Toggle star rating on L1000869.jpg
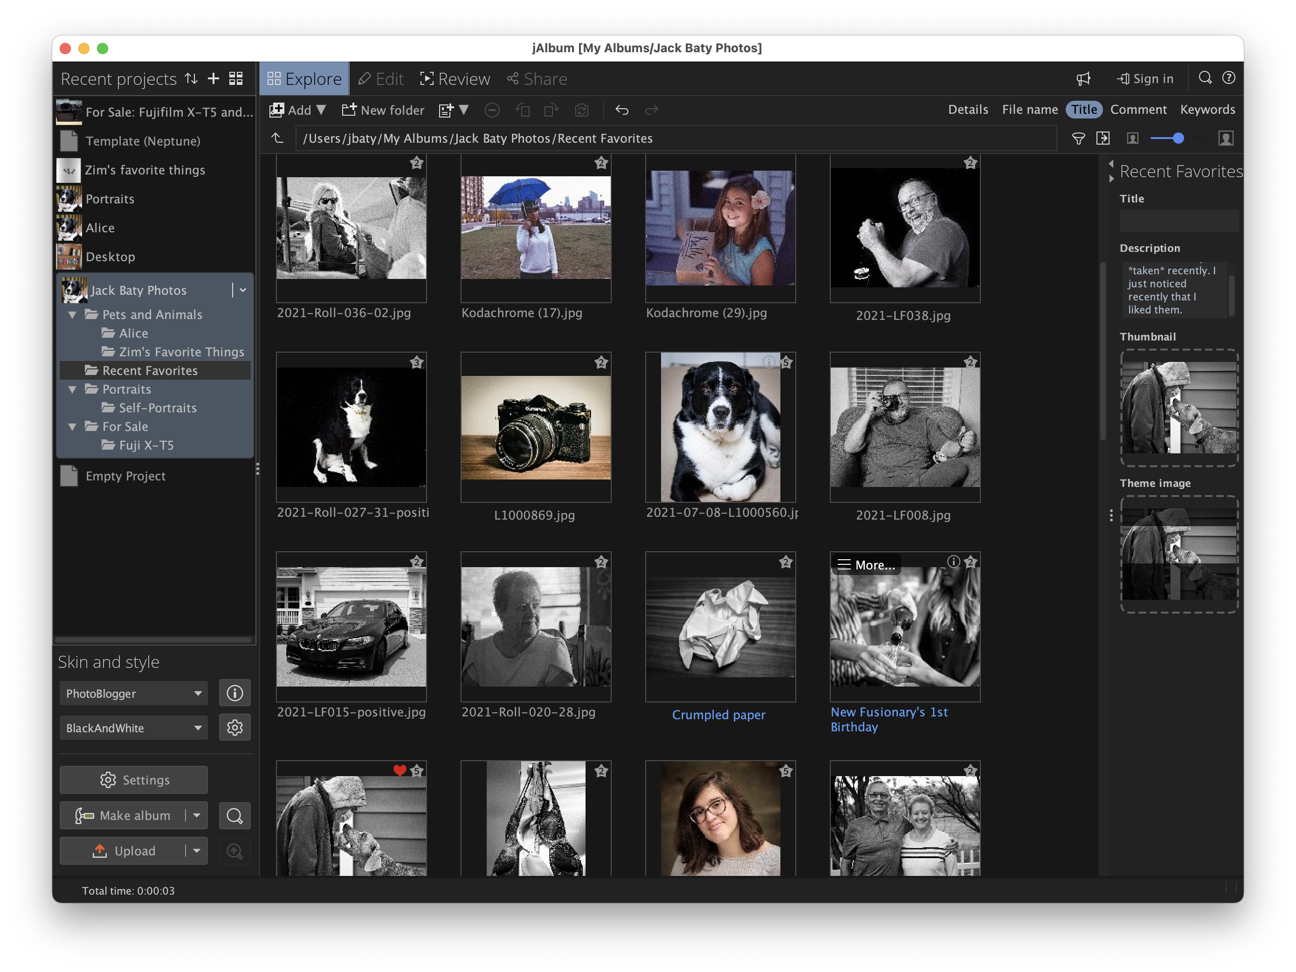1296x972 pixels. tap(601, 362)
